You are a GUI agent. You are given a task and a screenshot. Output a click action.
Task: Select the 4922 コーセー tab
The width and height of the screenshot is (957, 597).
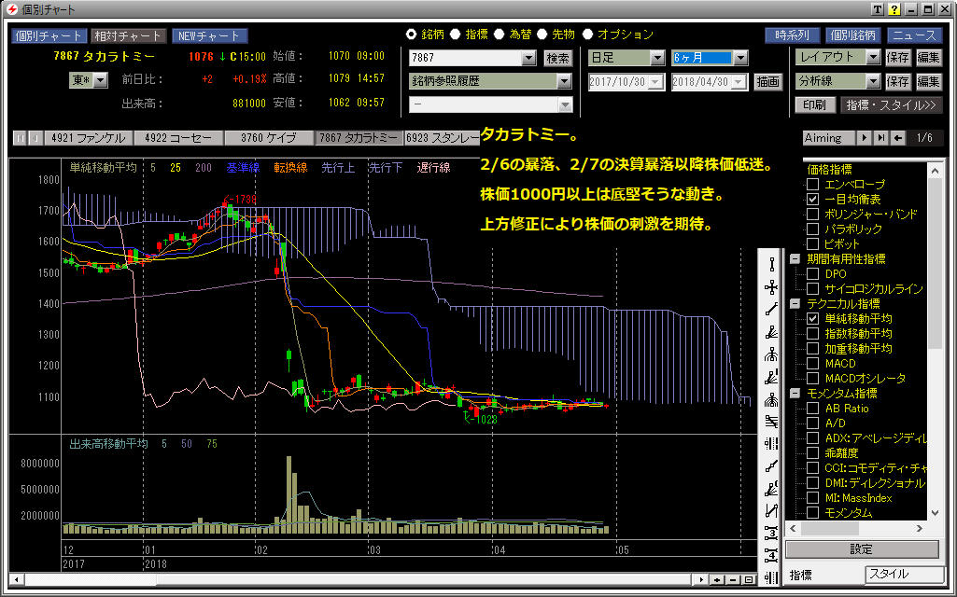click(179, 138)
